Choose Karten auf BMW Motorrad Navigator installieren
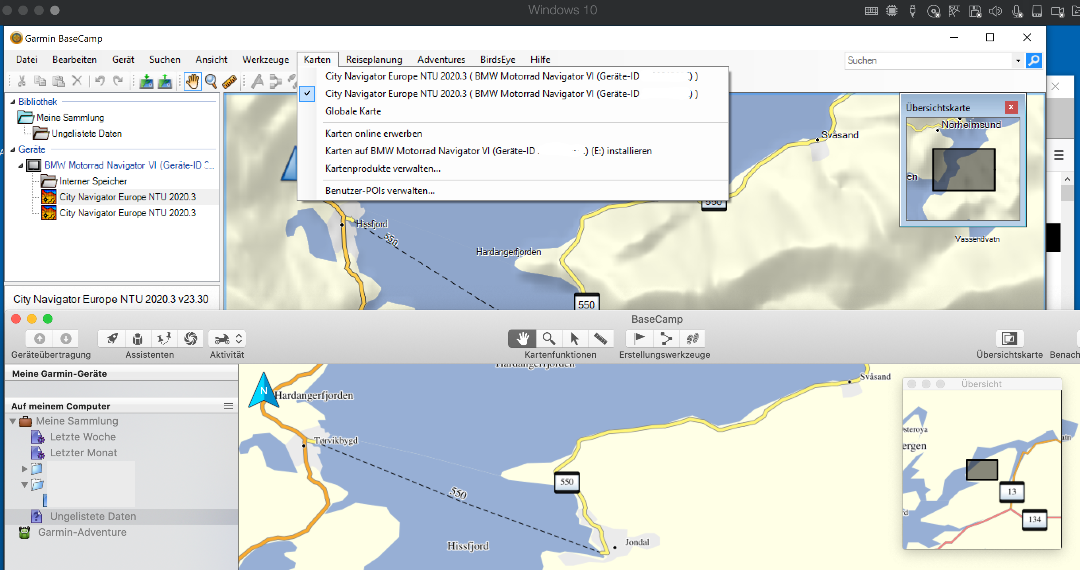This screenshot has width=1080, height=570. coord(488,151)
